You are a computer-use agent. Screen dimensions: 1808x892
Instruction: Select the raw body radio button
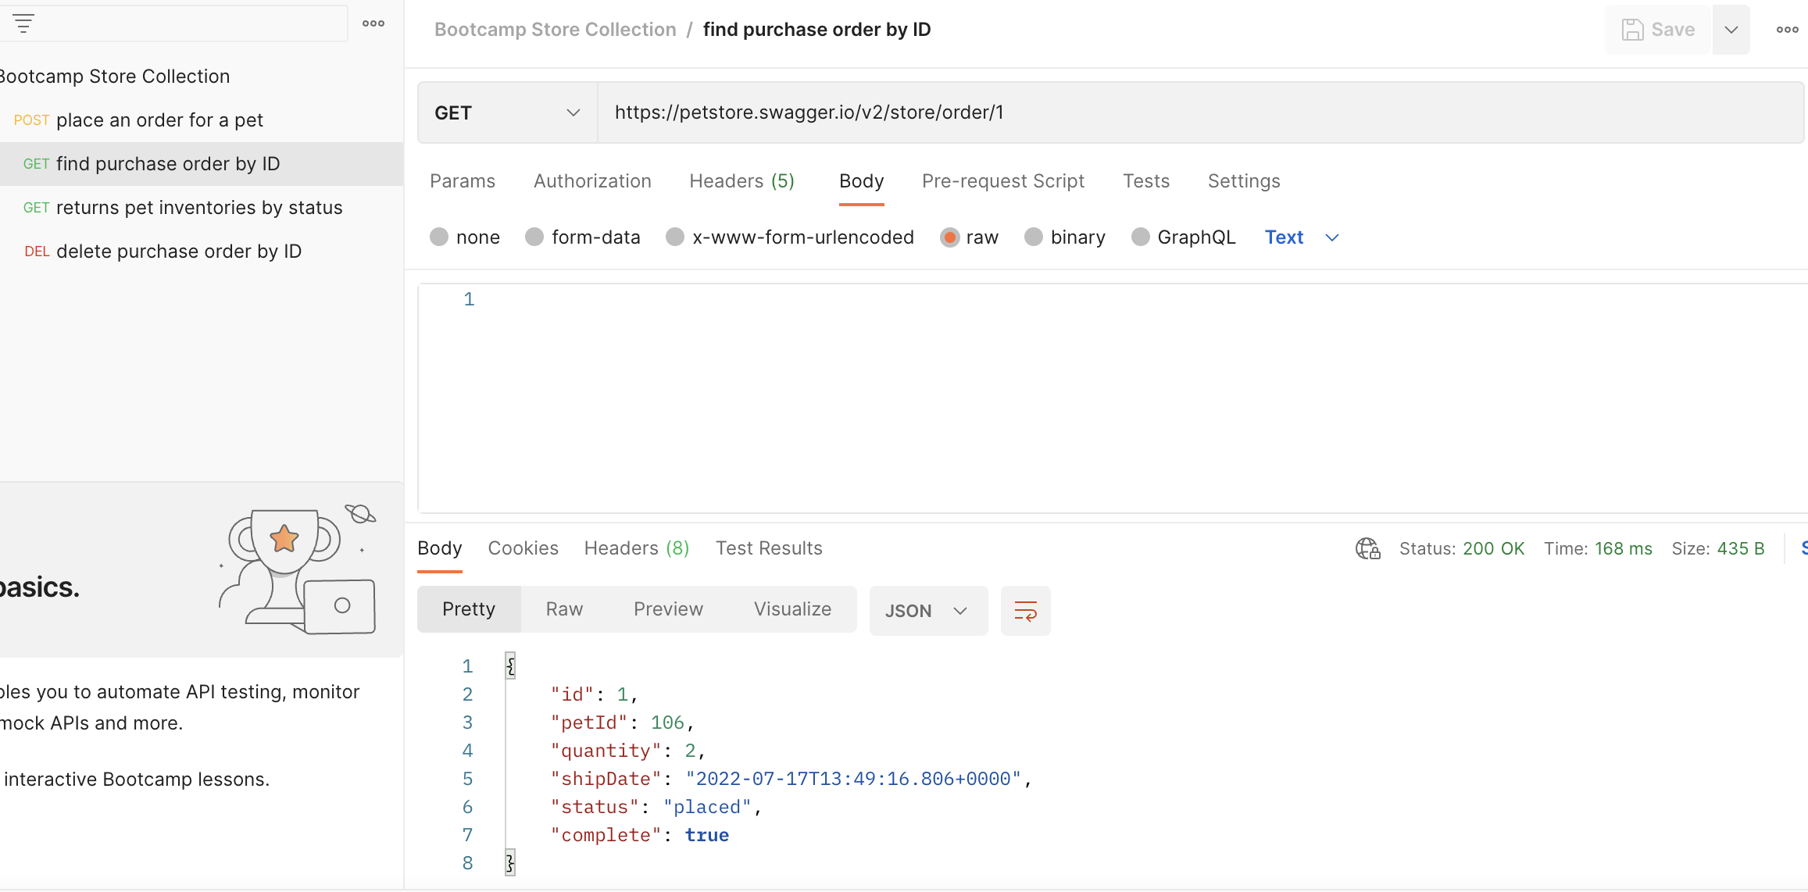pyautogui.click(x=949, y=237)
